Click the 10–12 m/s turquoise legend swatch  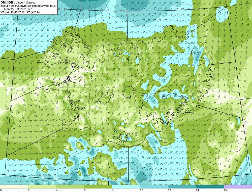tap(154, 187)
